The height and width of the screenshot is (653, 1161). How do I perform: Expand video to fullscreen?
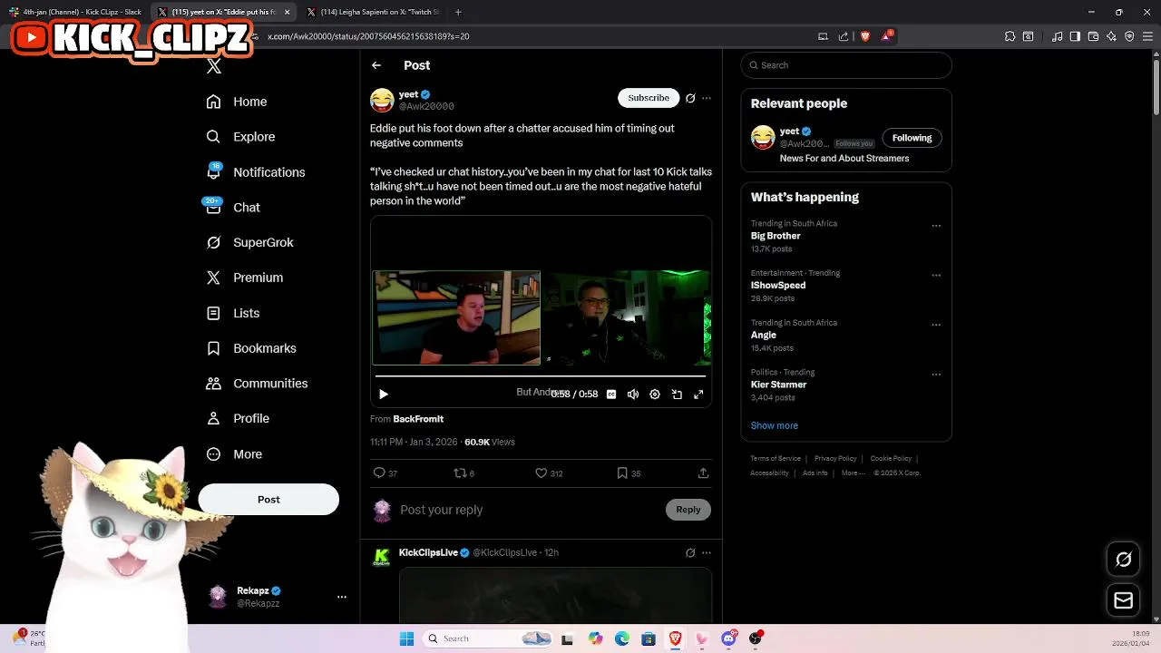tap(698, 395)
